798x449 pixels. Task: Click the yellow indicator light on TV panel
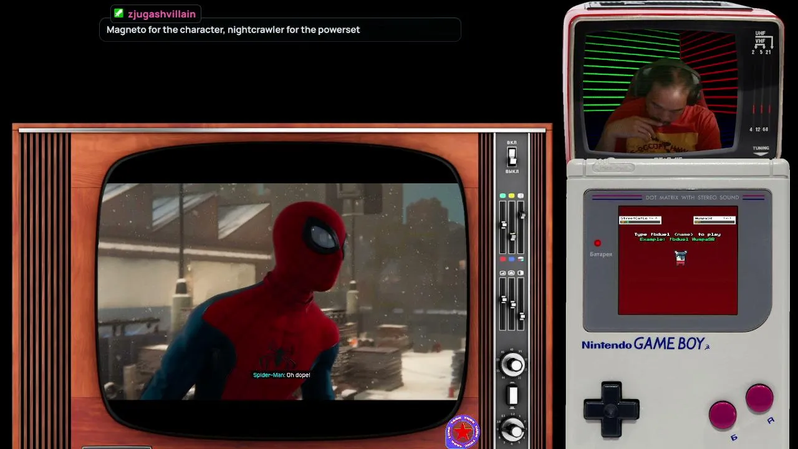[x=511, y=196]
